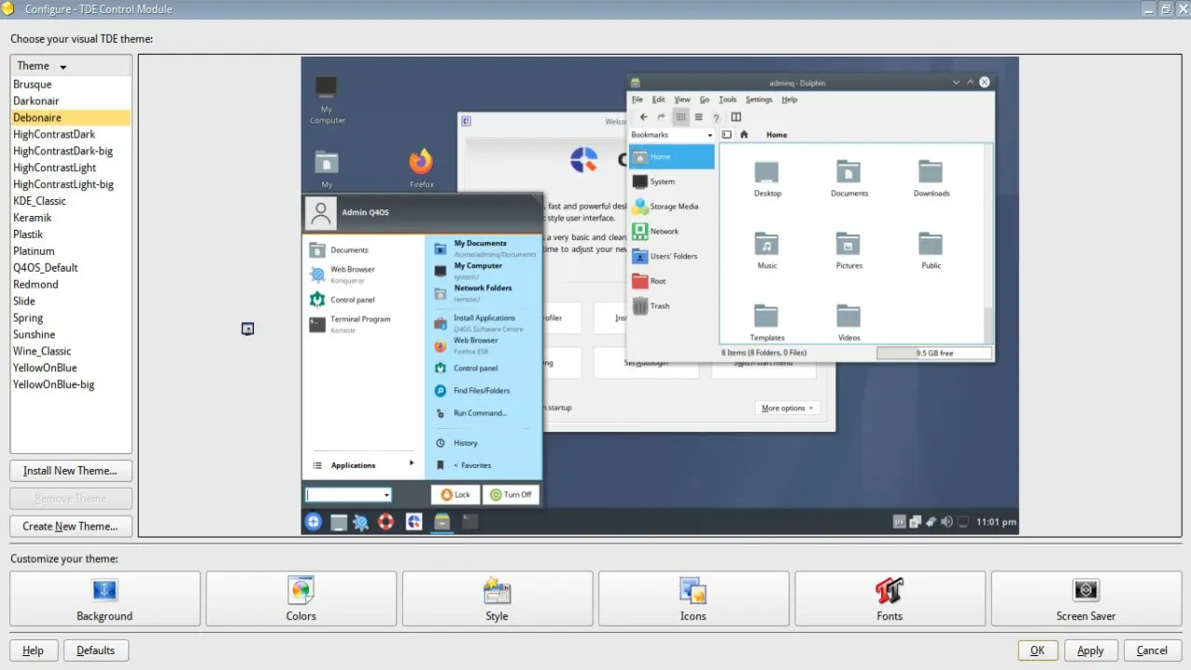
Task: Pick the HighContrastLight theme
Action: (x=71, y=168)
